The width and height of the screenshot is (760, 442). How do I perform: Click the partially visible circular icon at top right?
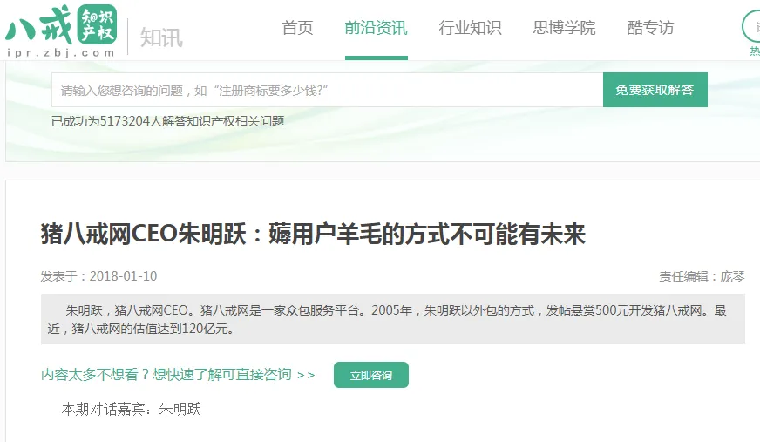point(751,27)
